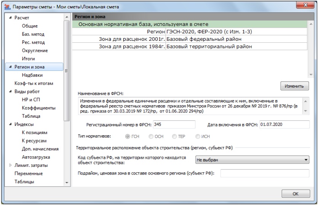This screenshot has height=205, width=318.
Task: Go to the Округление settings page
Action: point(34,50)
